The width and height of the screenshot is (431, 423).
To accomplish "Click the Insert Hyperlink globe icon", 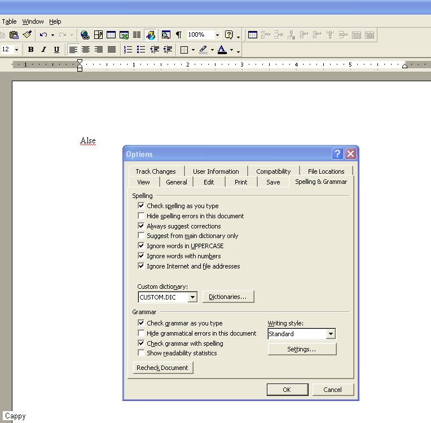I will pyautogui.click(x=85, y=35).
